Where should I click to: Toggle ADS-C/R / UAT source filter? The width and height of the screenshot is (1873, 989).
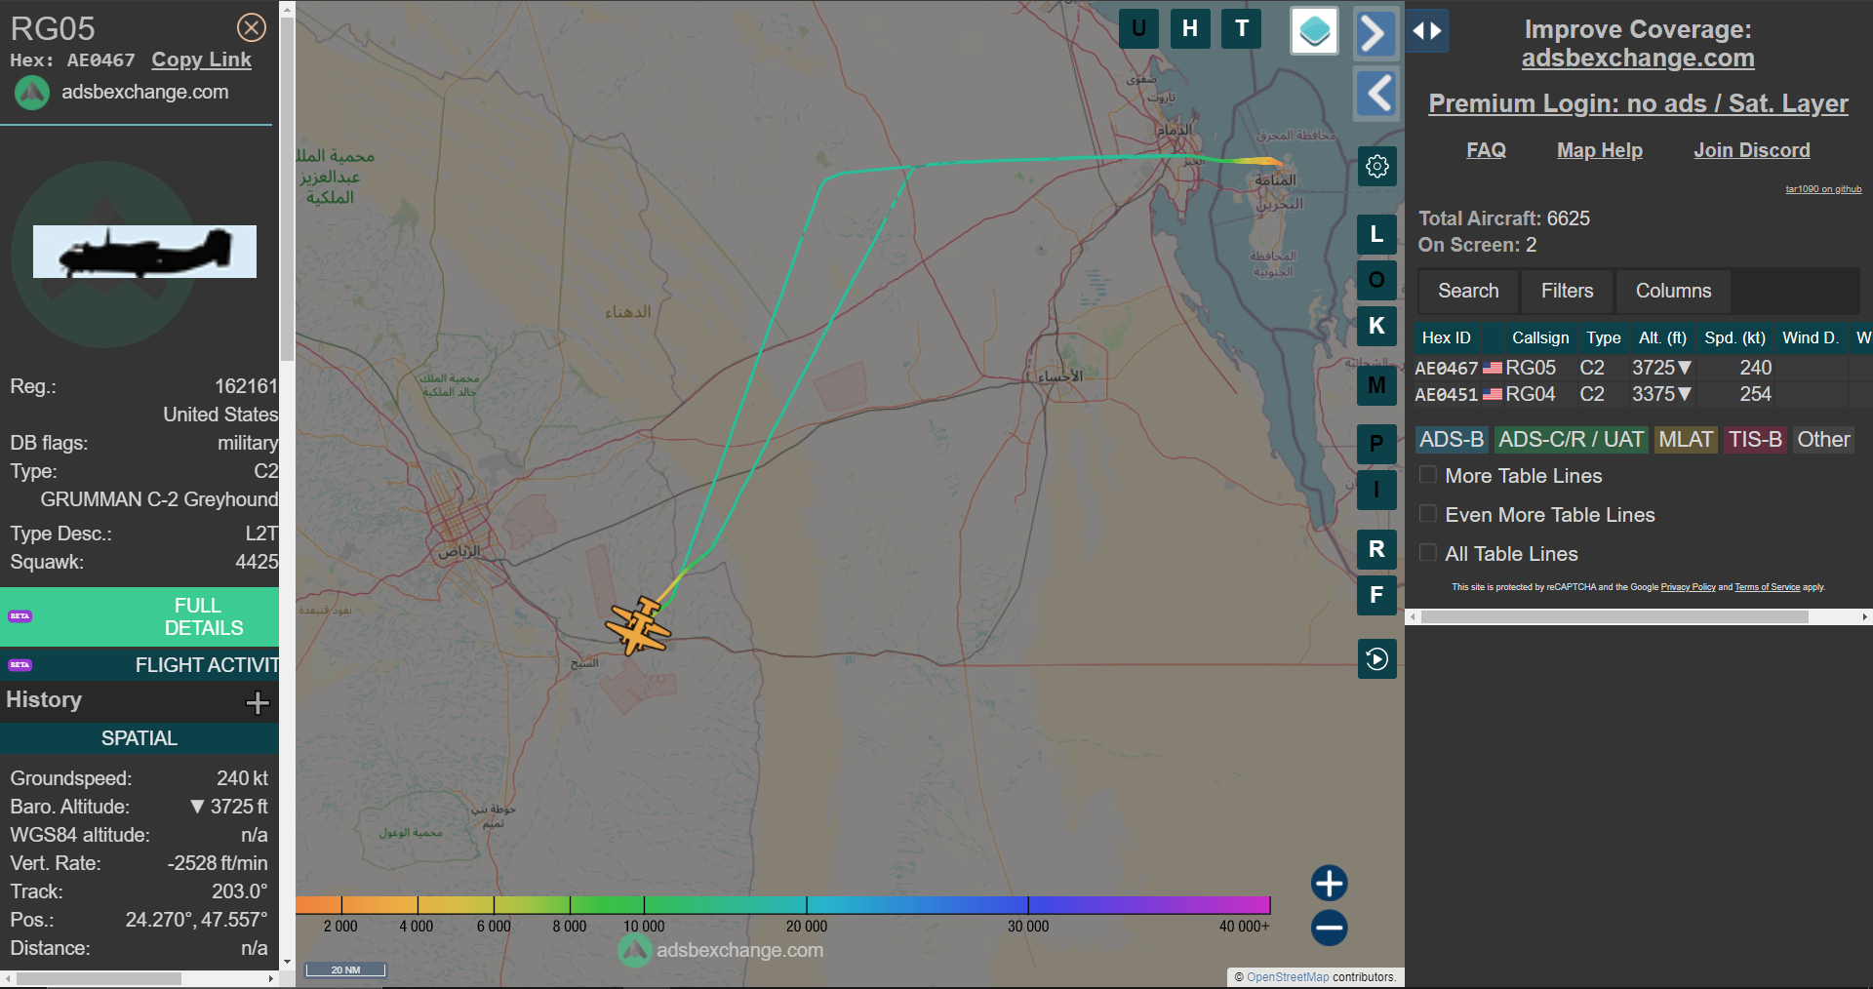pyautogui.click(x=1571, y=440)
